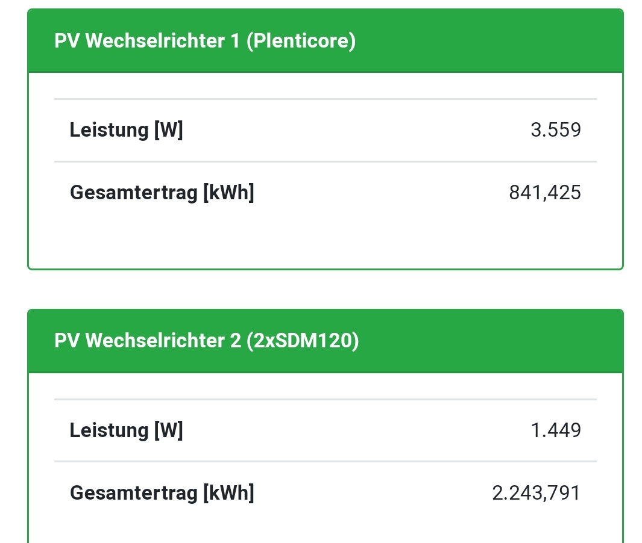Image resolution: width=642 pixels, height=543 pixels.
Task: Click the text "(2xSDM120)" in the second header
Action: (x=302, y=341)
